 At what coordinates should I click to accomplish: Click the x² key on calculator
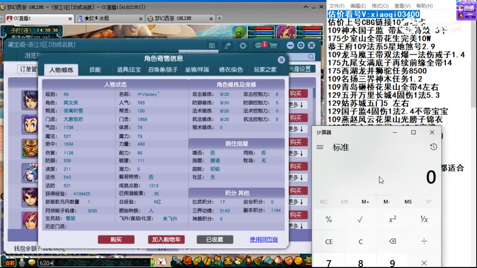[x=392, y=220]
